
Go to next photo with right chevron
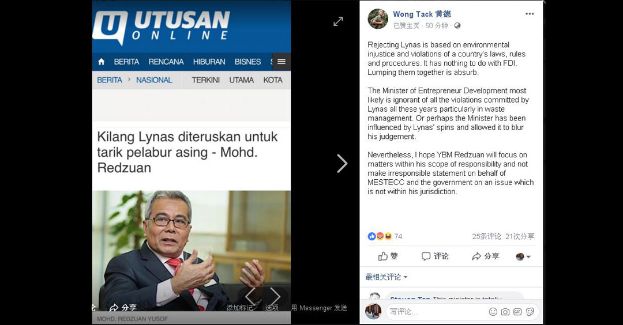342,164
